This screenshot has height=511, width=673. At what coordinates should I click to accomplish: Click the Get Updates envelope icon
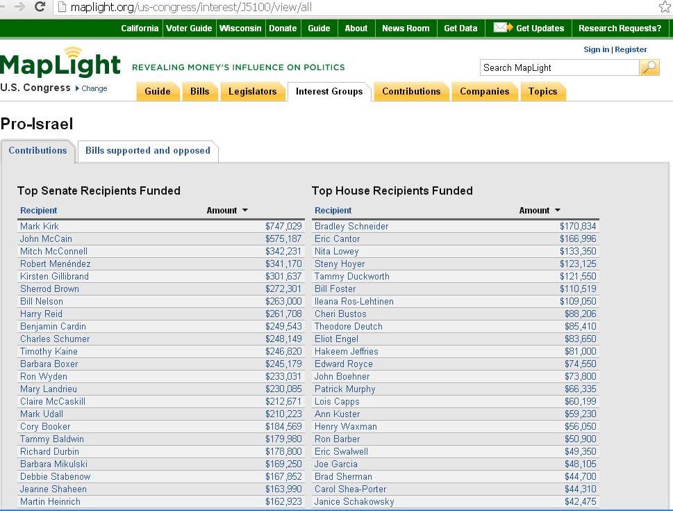[x=503, y=28]
